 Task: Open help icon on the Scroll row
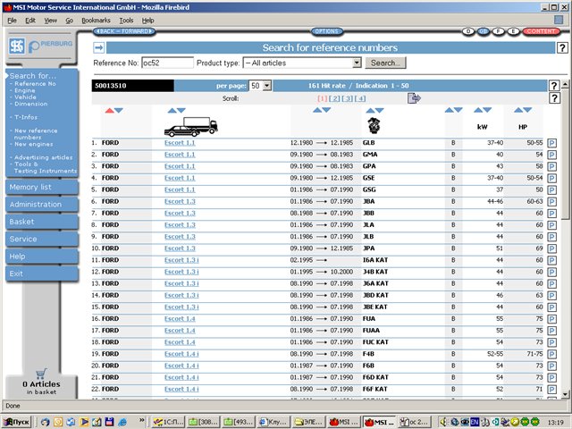[554, 97]
